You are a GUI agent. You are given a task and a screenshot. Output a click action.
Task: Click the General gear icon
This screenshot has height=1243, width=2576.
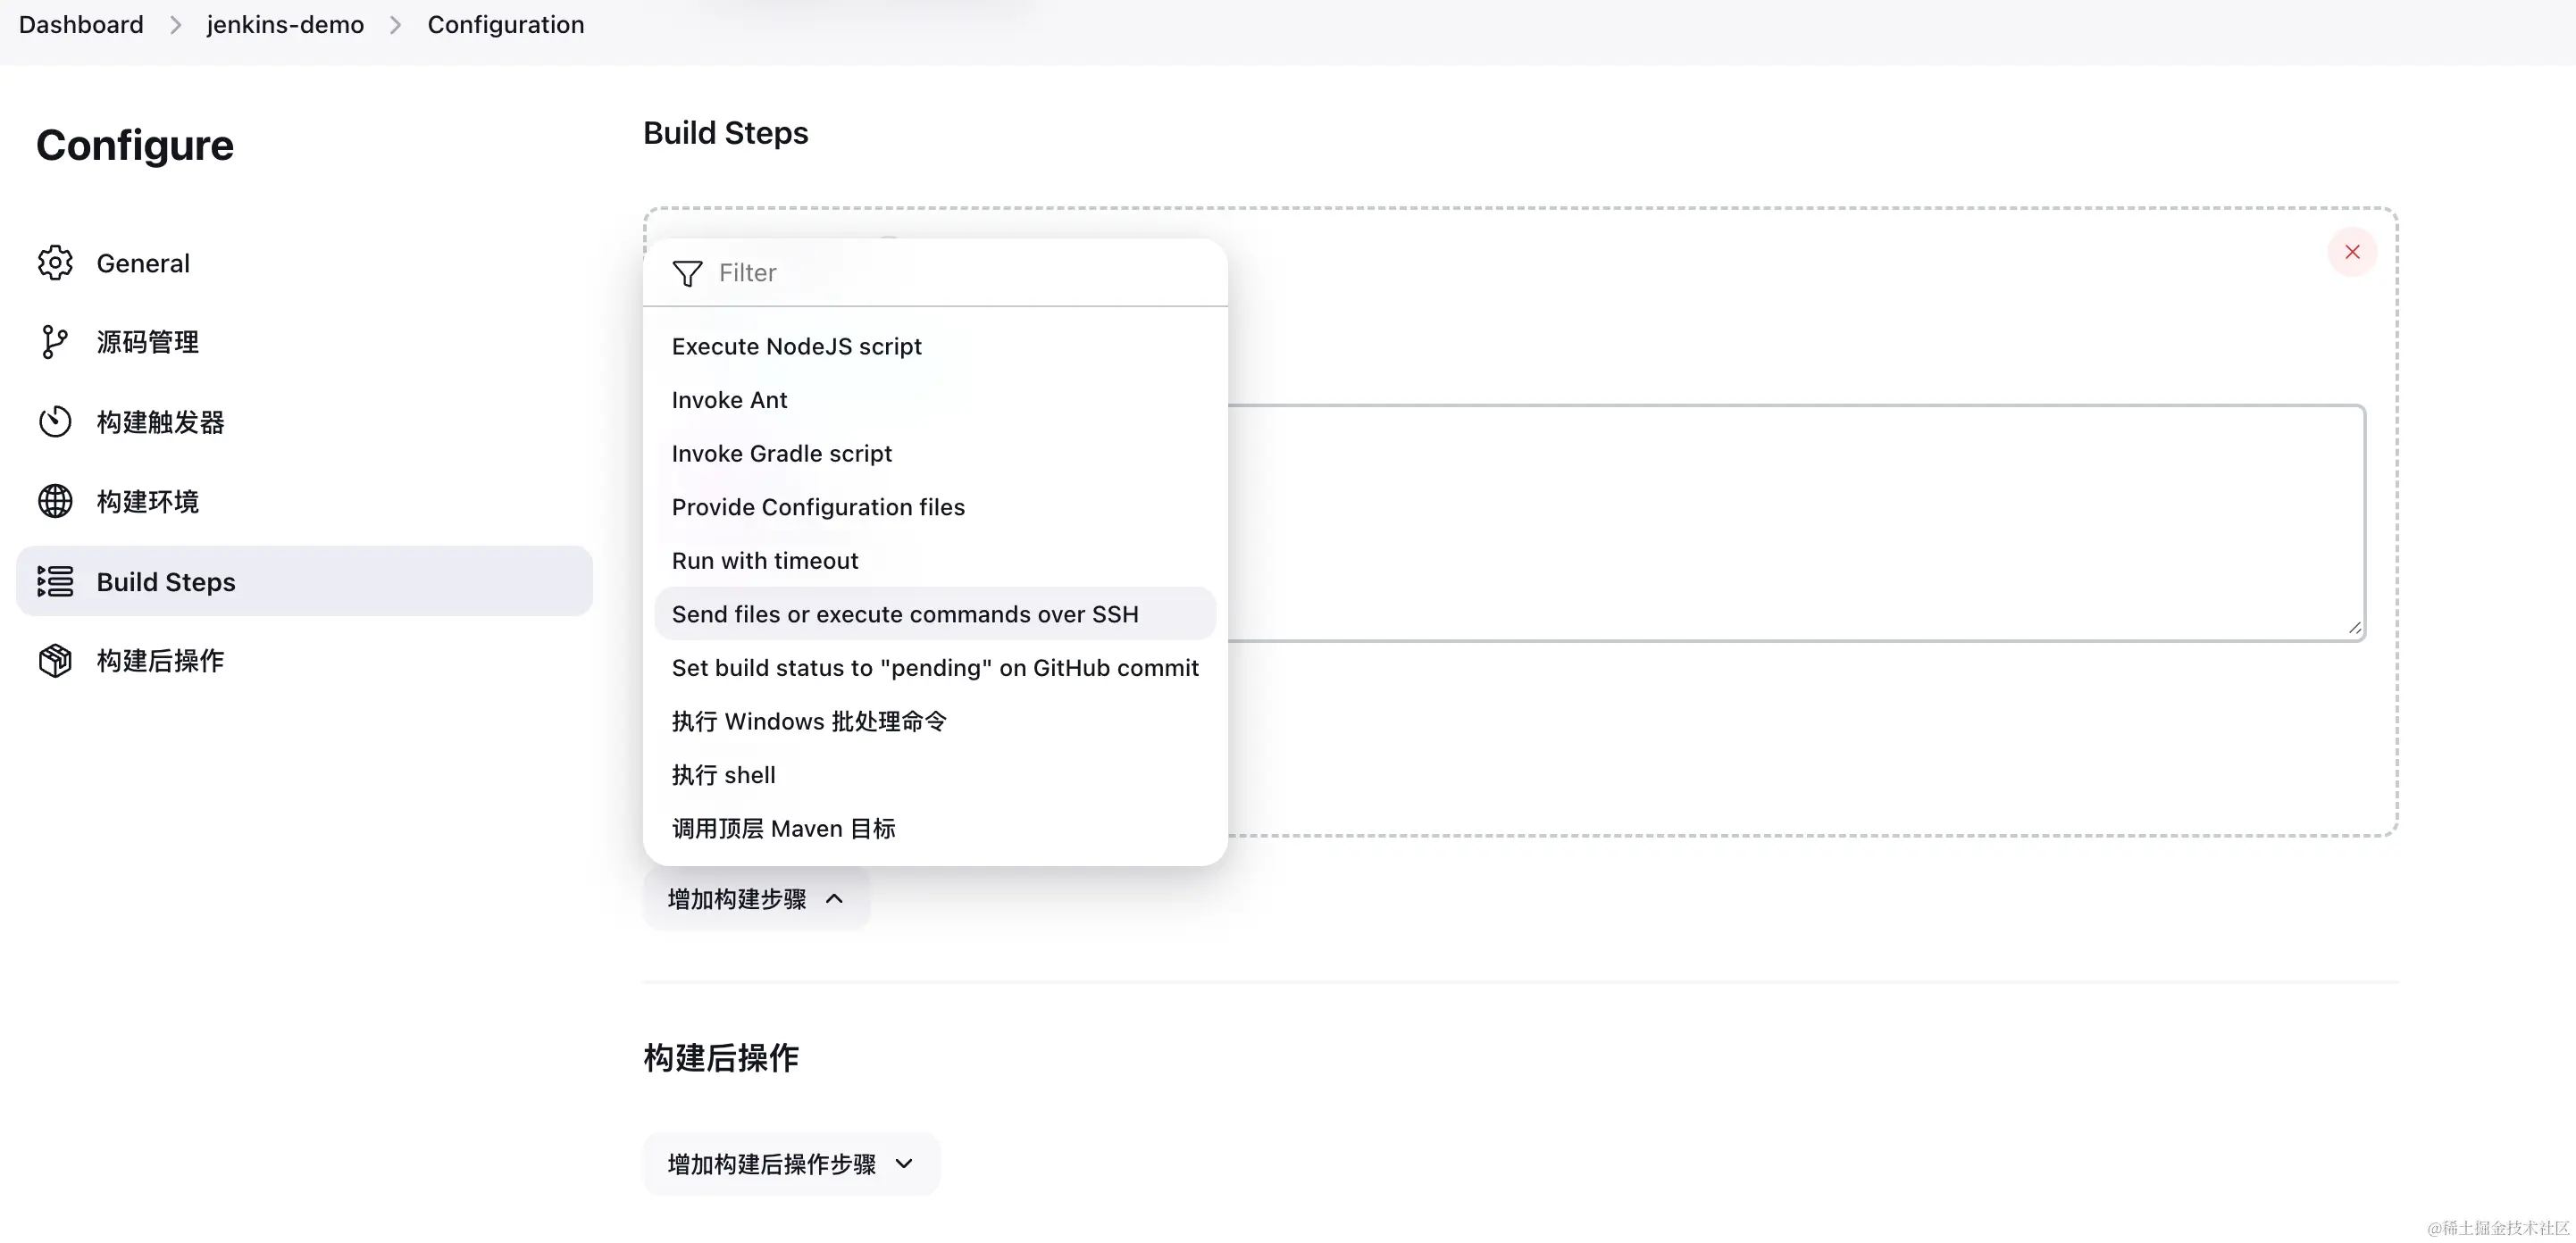coord(55,263)
